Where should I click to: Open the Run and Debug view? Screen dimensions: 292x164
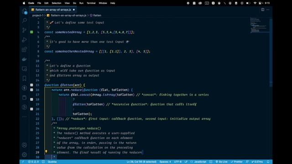24,40
